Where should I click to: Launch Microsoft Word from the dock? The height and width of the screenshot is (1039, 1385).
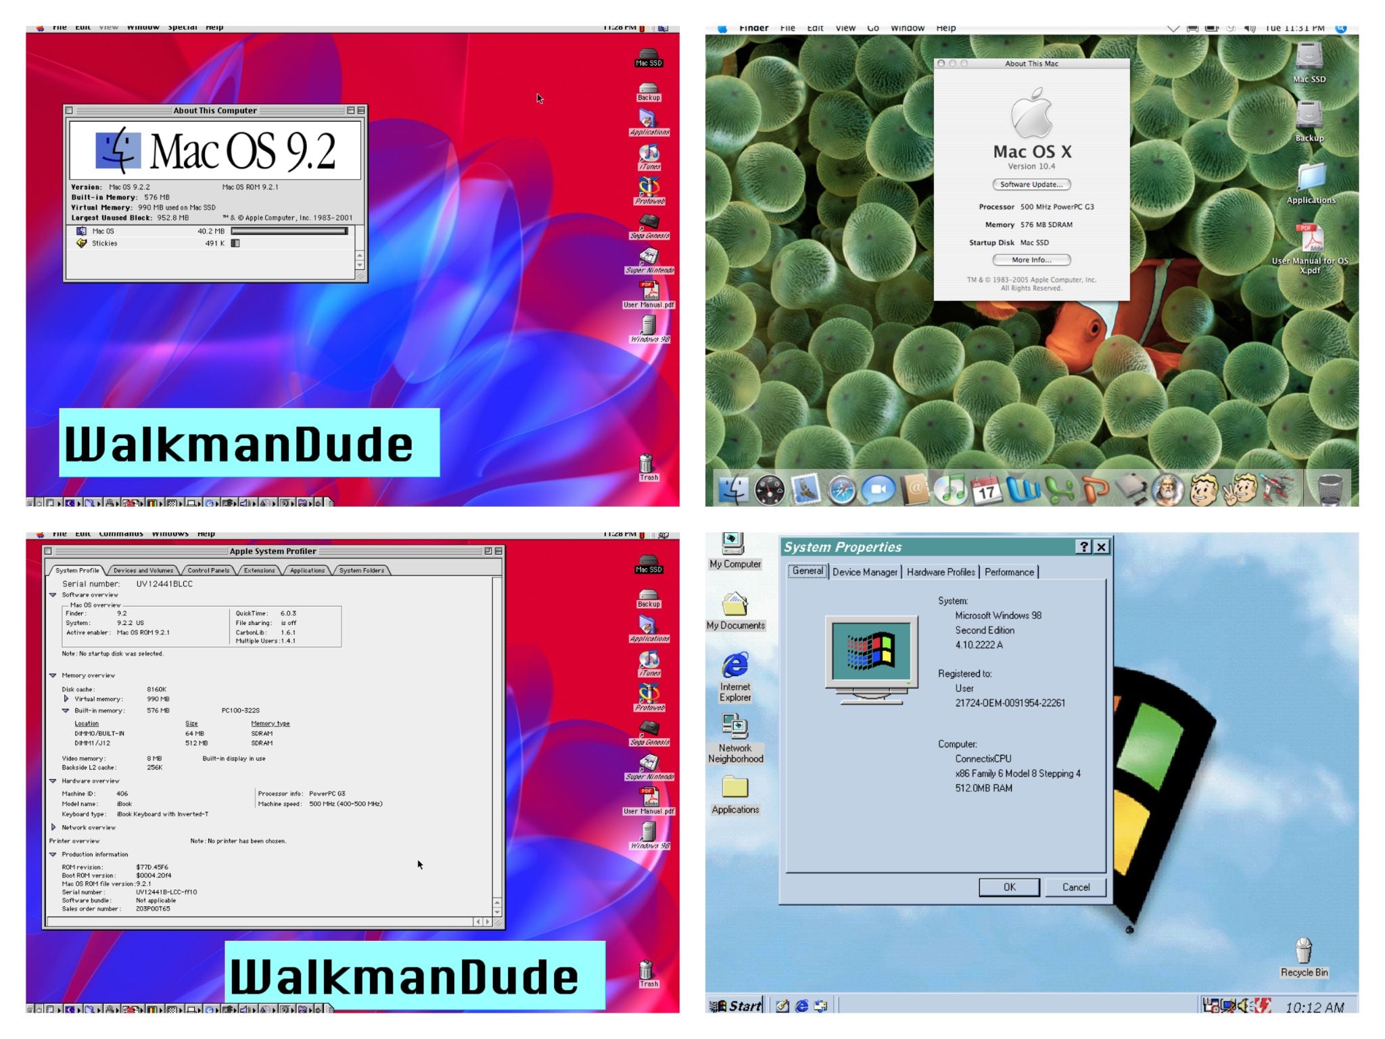point(1023,490)
